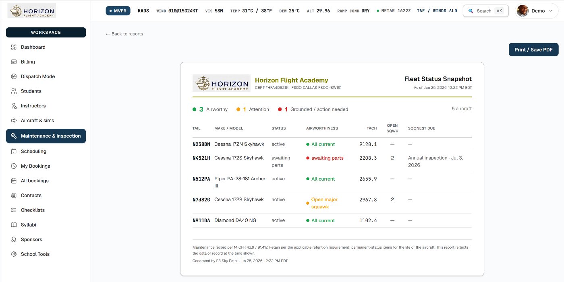Click the All bookings calendar icon
Screen dimensions: 564x282
tap(14, 181)
